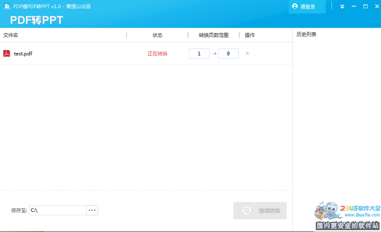The height and width of the screenshot is (232, 381).
Task: Click the 操作 column header
Action: [250, 35]
